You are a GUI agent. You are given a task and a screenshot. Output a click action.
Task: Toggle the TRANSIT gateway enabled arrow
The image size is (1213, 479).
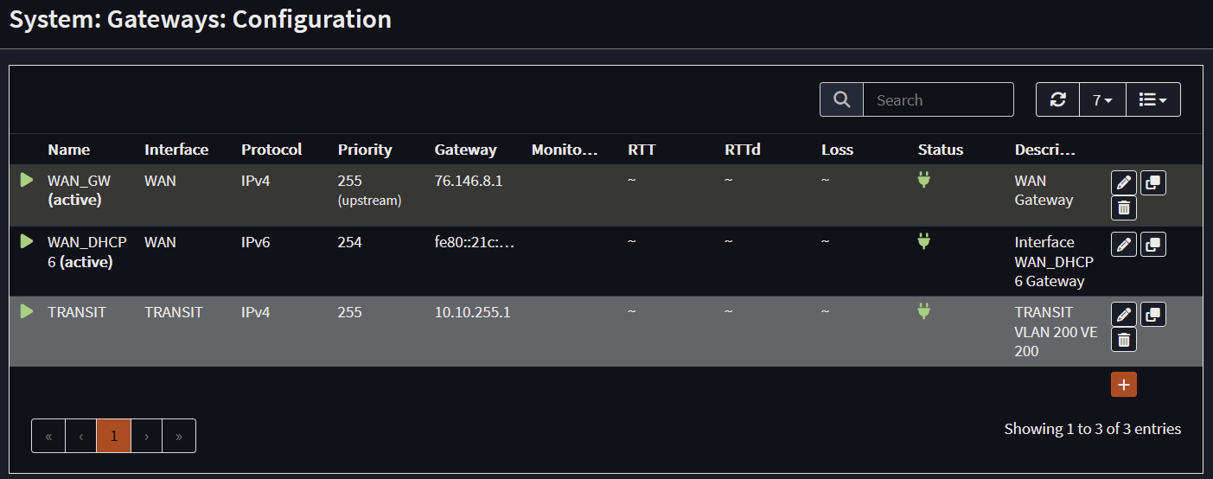point(27,311)
